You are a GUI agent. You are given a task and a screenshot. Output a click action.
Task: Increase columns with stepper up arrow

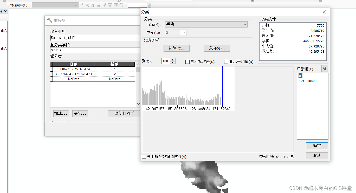tap(173, 60)
